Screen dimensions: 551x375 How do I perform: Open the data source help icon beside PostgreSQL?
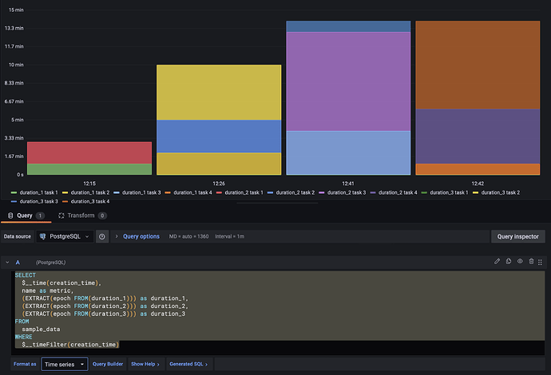(x=102, y=236)
